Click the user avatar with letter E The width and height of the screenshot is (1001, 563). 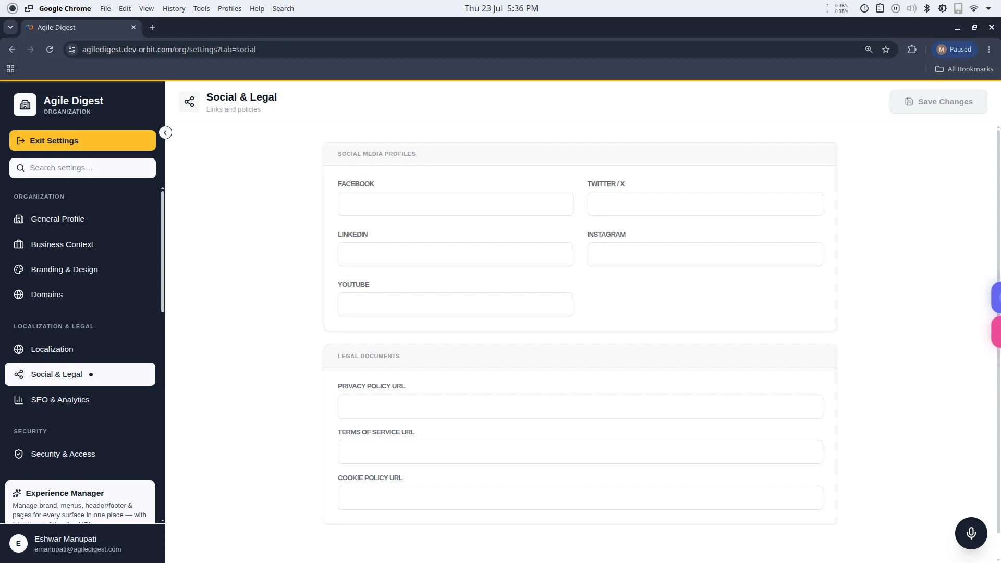pos(18,544)
